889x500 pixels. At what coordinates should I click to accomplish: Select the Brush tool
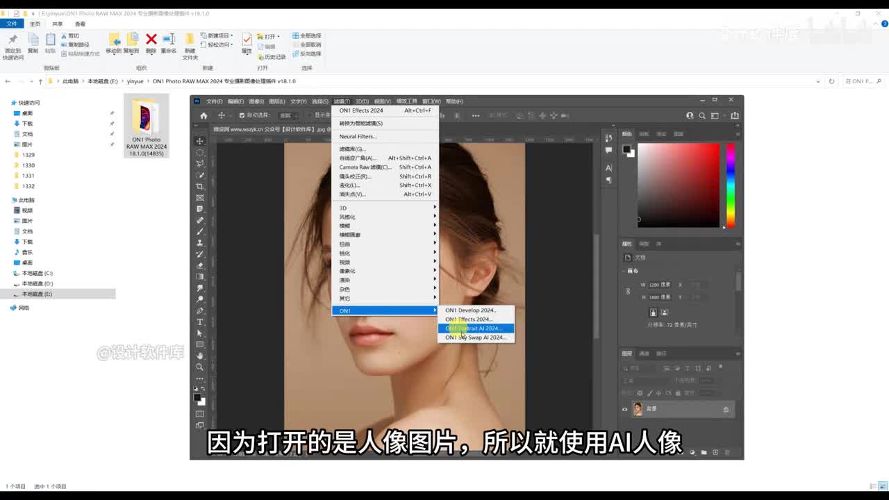point(200,231)
